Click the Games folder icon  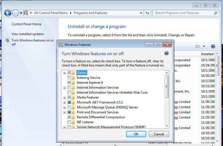point(73,73)
